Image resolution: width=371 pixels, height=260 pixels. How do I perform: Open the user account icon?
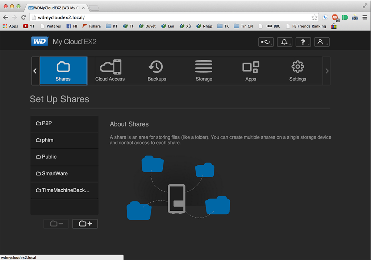322,42
